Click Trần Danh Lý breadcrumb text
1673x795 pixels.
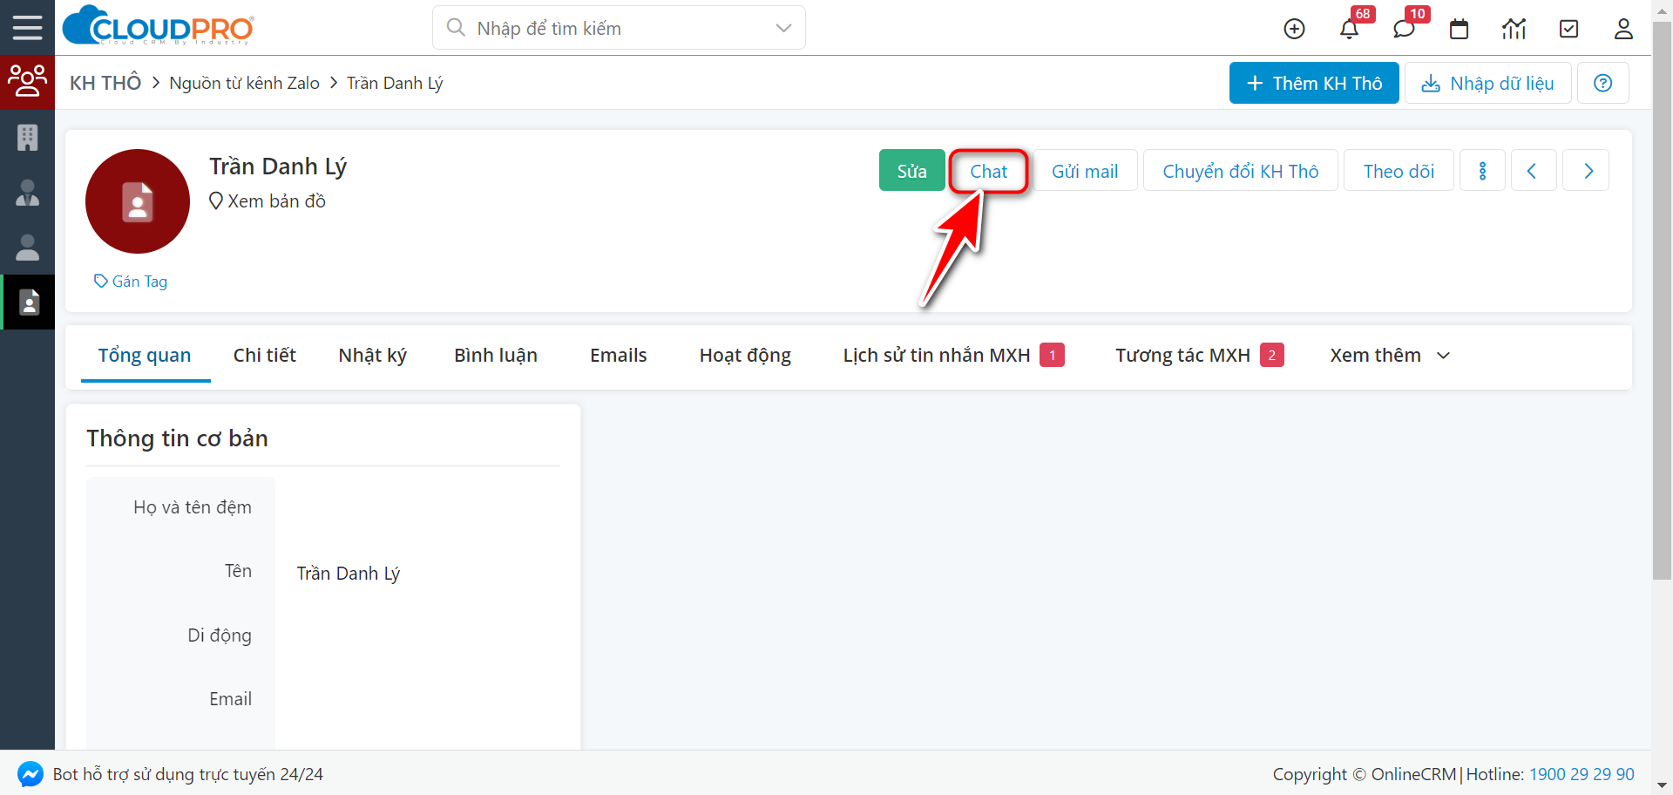pyautogui.click(x=395, y=83)
